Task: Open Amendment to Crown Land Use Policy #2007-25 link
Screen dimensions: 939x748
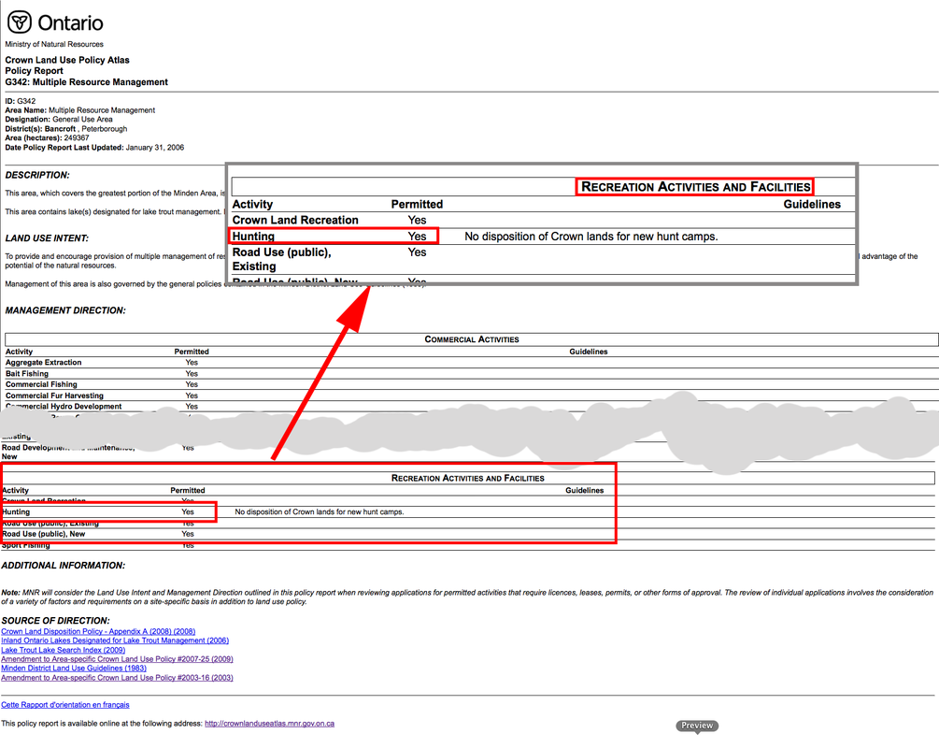Action: [x=118, y=659]
